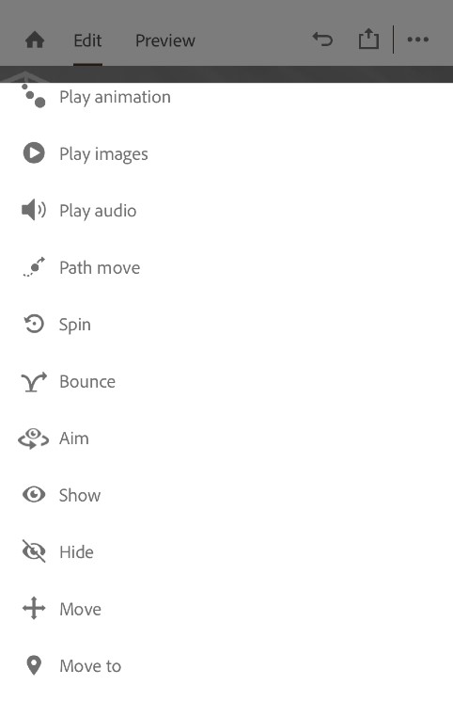Click the Move to location pin icon

point(34,665)
